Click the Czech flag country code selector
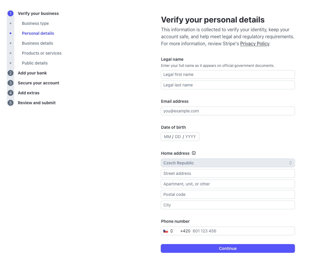Image resolution: width=318 pixels, height=261 pixels. pos(166,231)
